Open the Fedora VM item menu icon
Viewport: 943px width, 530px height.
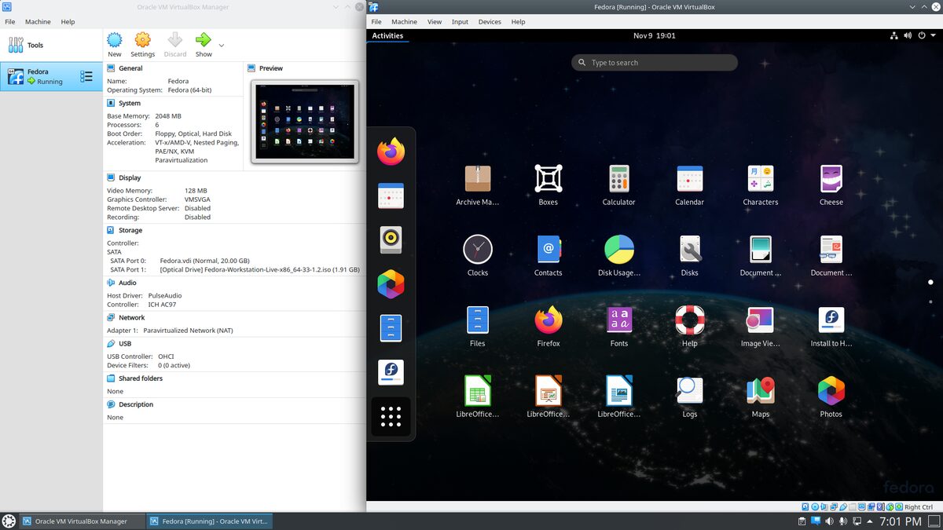[86, 76]
